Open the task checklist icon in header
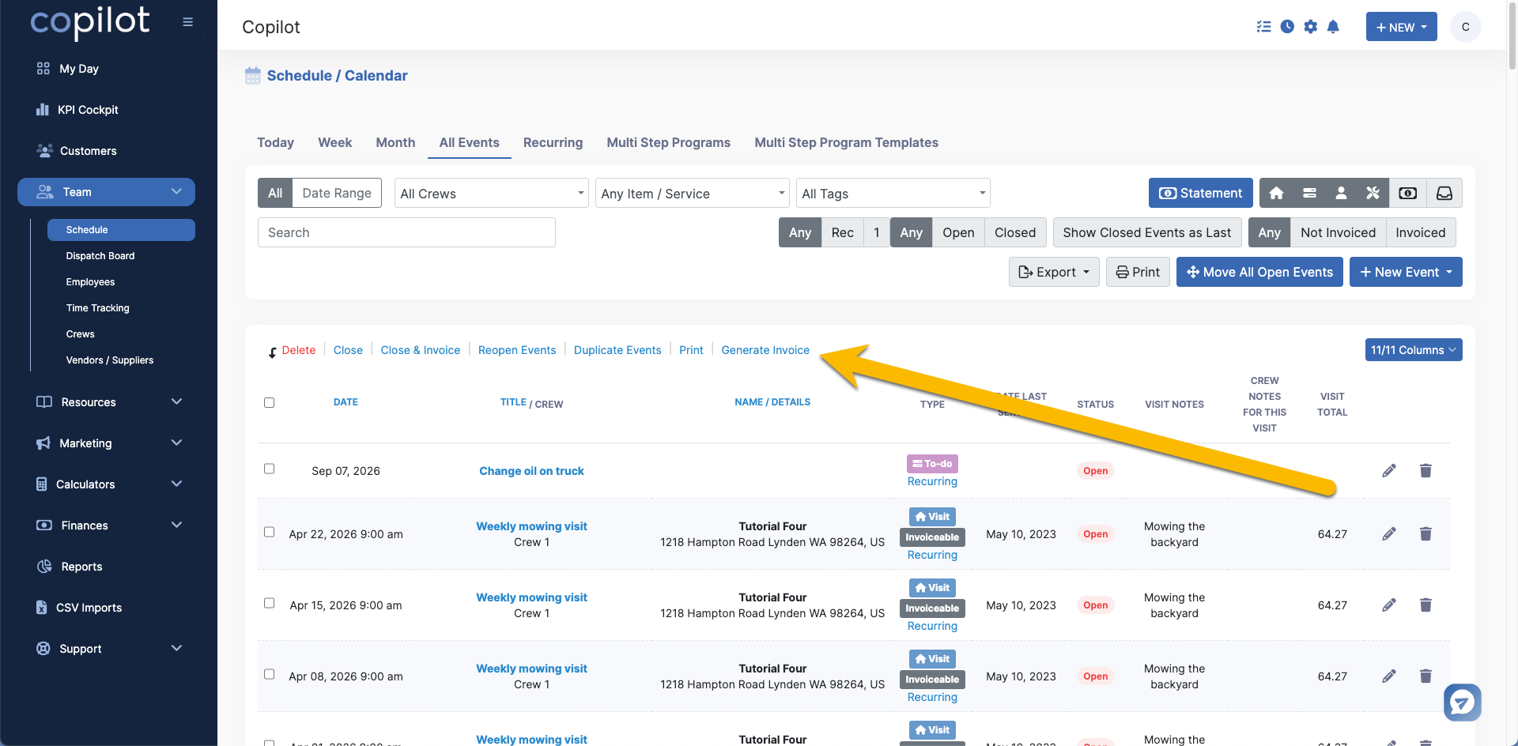This screenshot has height=746, width=1518. click(1264, 27)
